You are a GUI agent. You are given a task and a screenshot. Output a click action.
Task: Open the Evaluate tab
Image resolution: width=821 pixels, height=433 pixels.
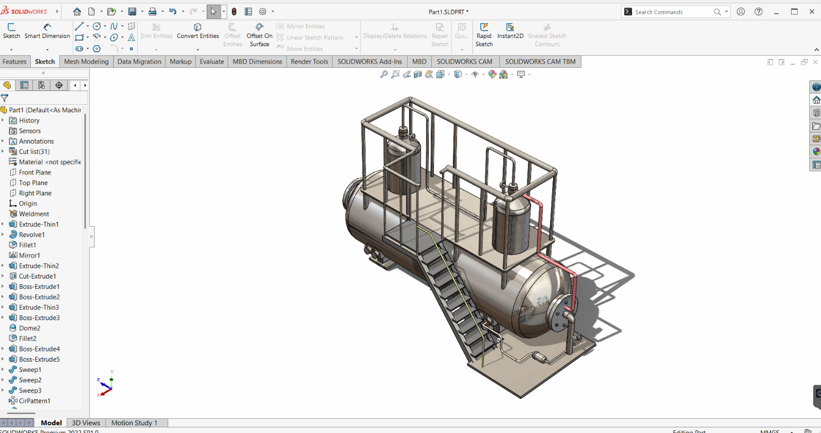click(x=211, y=62)
